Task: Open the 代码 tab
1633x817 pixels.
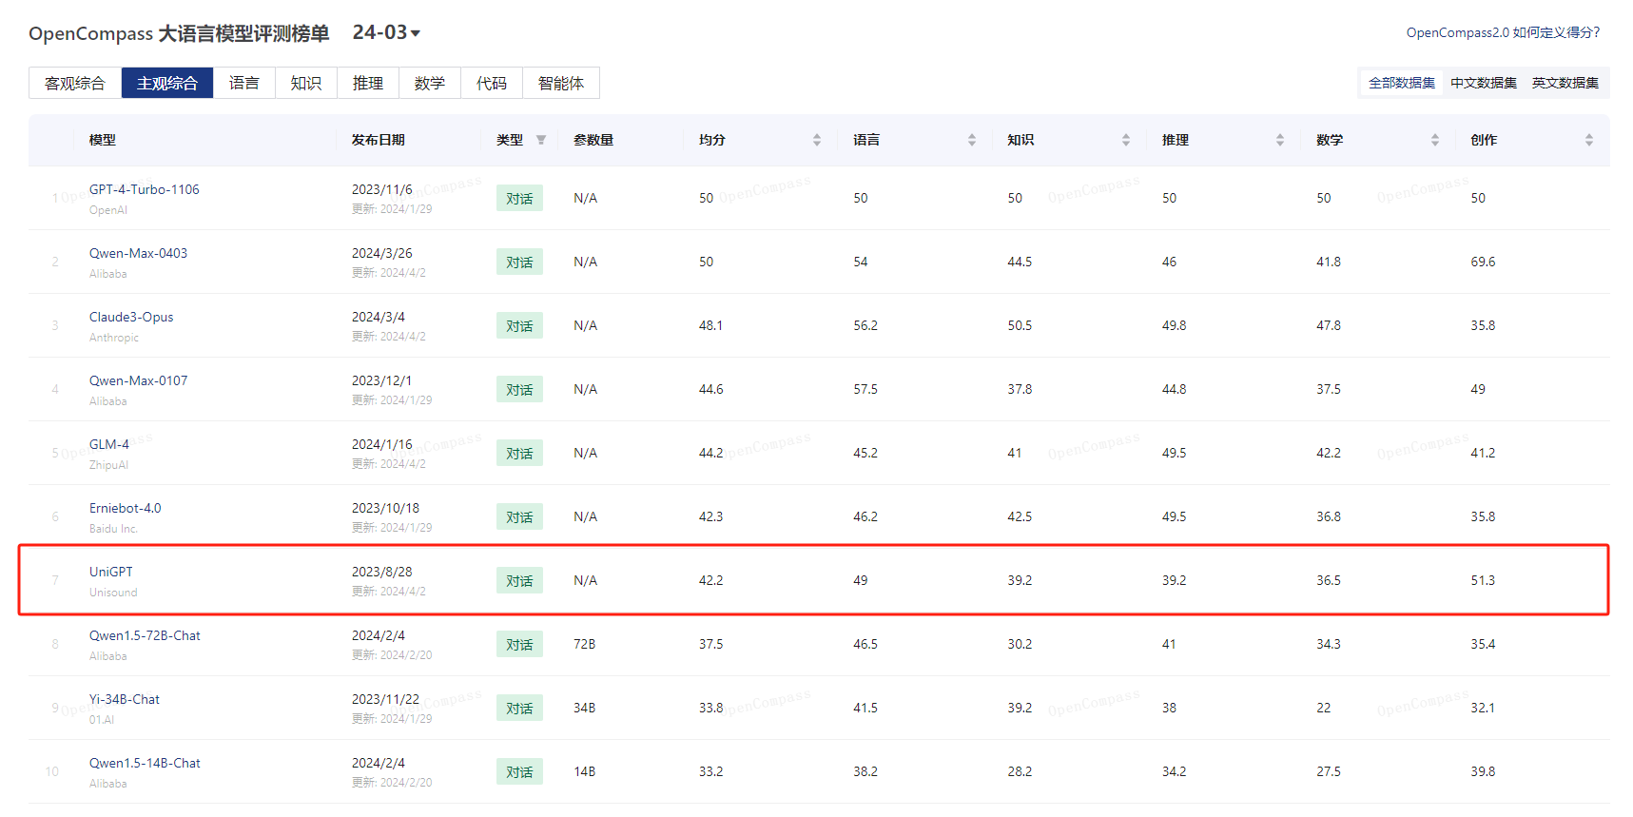Action: pos(492,83)
